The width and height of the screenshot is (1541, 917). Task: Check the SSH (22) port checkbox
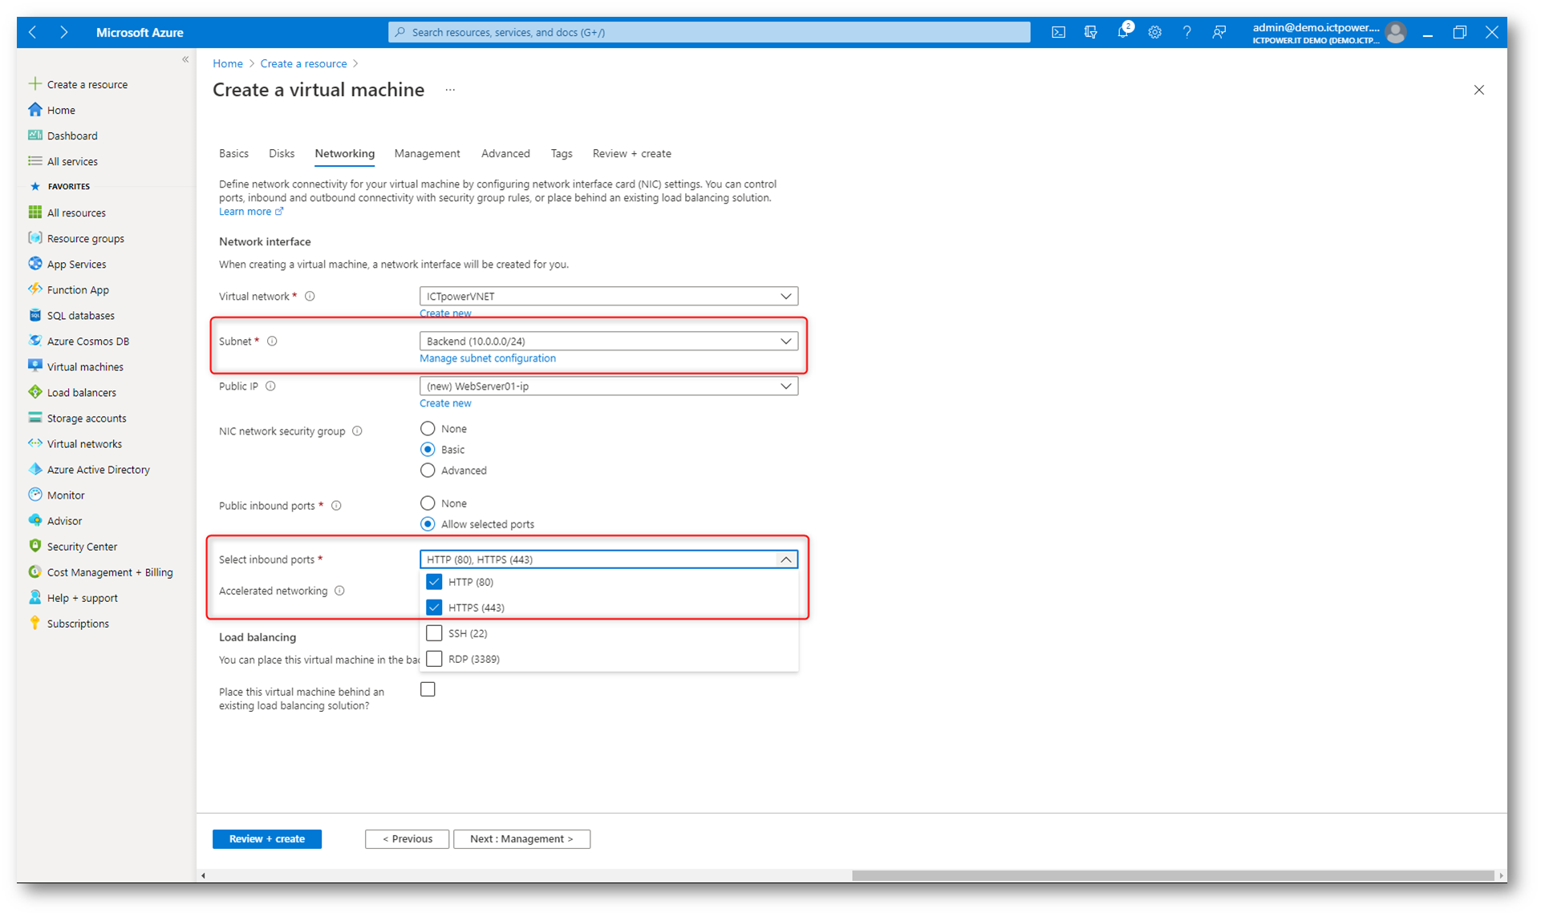434,632
